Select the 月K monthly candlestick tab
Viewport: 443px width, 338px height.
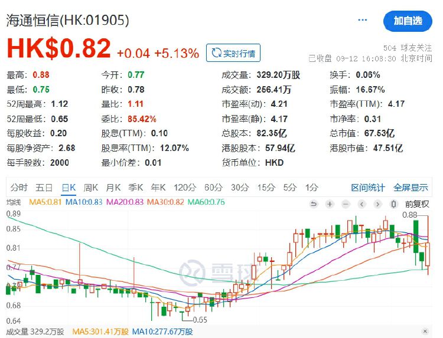113,188
